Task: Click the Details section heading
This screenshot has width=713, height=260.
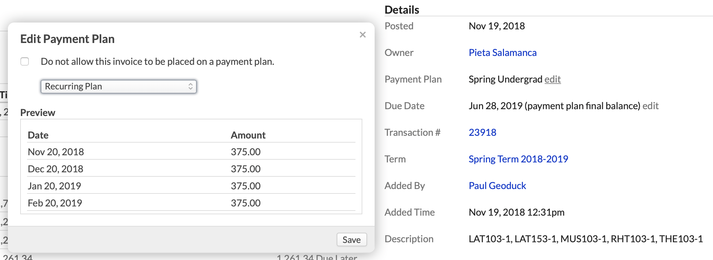Action: click(402, 10)
